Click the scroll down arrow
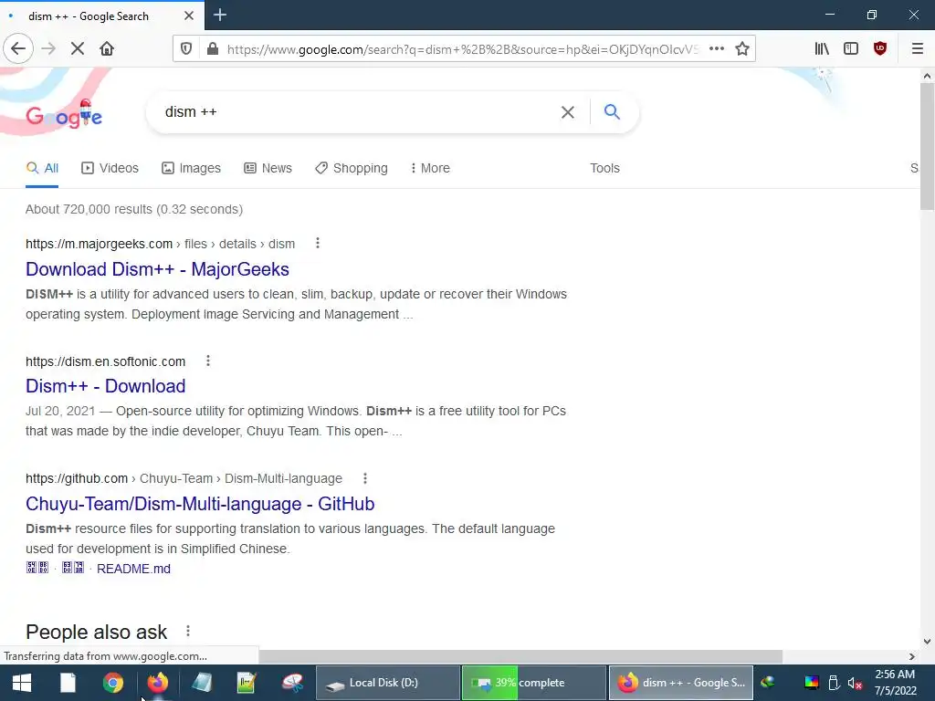The image size is (935, 701). pos(927,642)
